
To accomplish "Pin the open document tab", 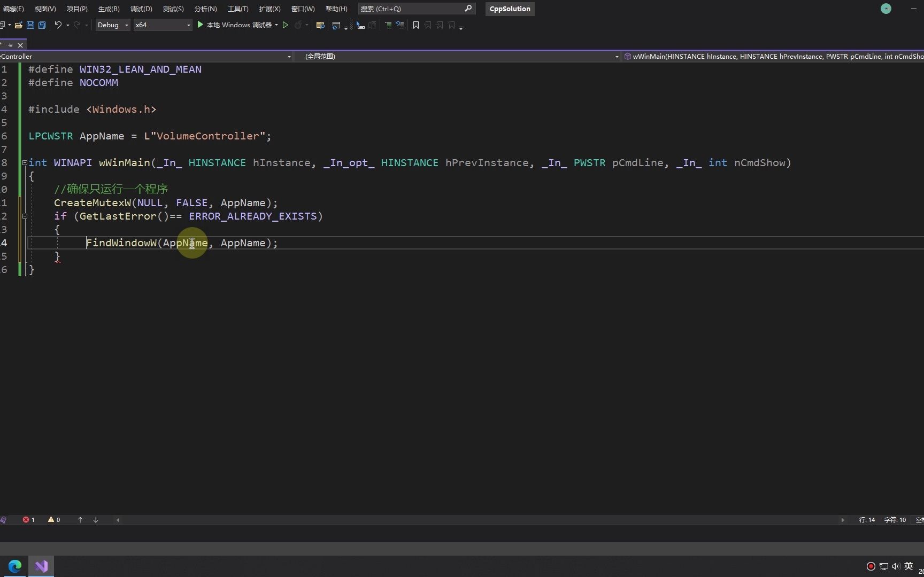I will point(10,45).
